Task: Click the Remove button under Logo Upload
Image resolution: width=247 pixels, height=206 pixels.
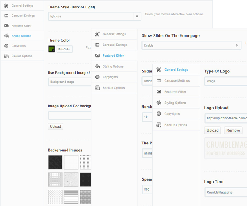Action: 233,130
